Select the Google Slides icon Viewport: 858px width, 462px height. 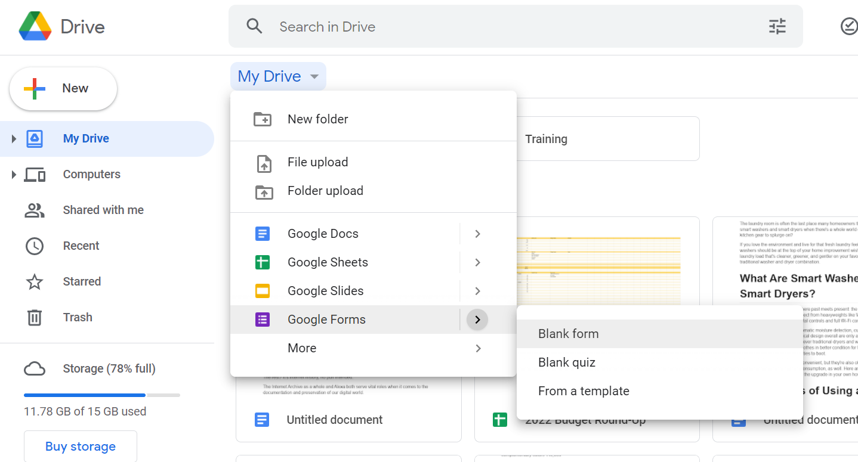(263, 290)
